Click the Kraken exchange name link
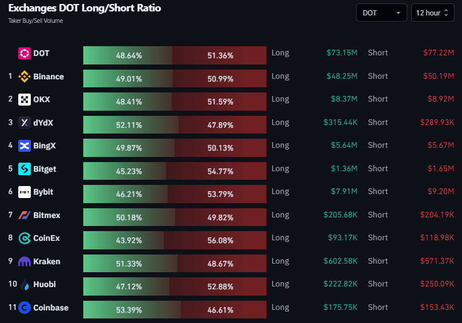Image resolution: width=462 pixels, height=323 pixels. (47, 261)
